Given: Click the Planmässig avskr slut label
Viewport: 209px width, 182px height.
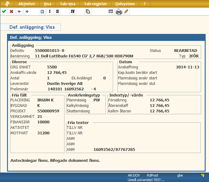Looking at the screenshot, I should pos(137,84).
